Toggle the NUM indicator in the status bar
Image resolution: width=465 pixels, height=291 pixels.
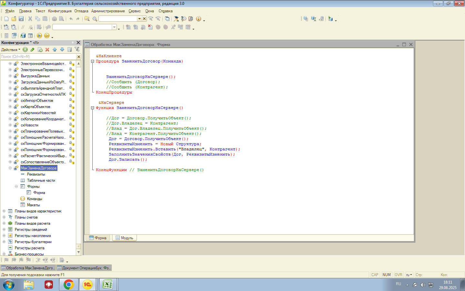(x=387, y=275)
